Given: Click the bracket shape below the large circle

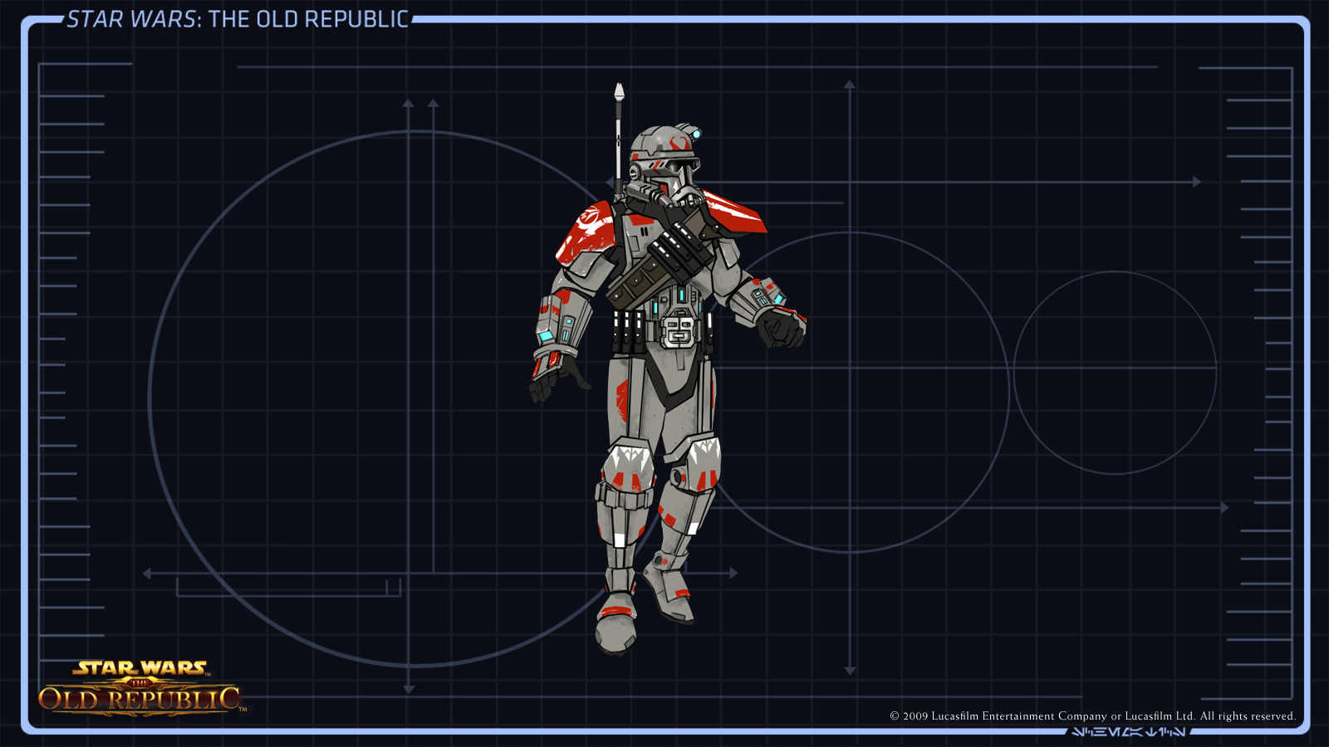Looking at the screenshot, I should [288, 590].
